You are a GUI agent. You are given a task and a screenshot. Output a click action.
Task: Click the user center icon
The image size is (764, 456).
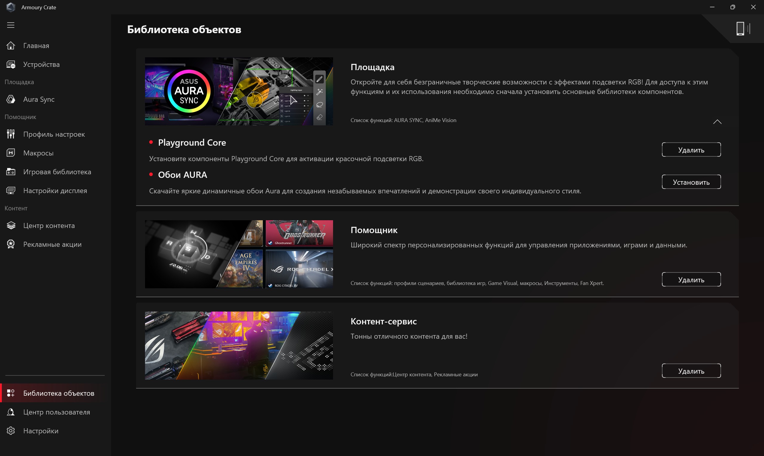click(x=11, y=412)
